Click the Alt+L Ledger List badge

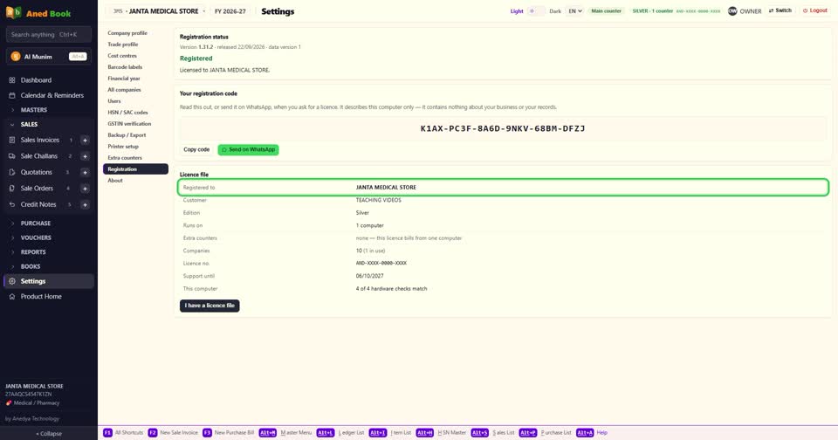[x=326, y=432]
